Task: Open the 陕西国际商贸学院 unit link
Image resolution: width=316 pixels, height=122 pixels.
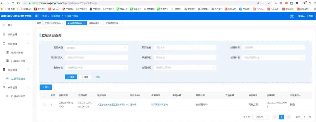Action: click(160, 104)
